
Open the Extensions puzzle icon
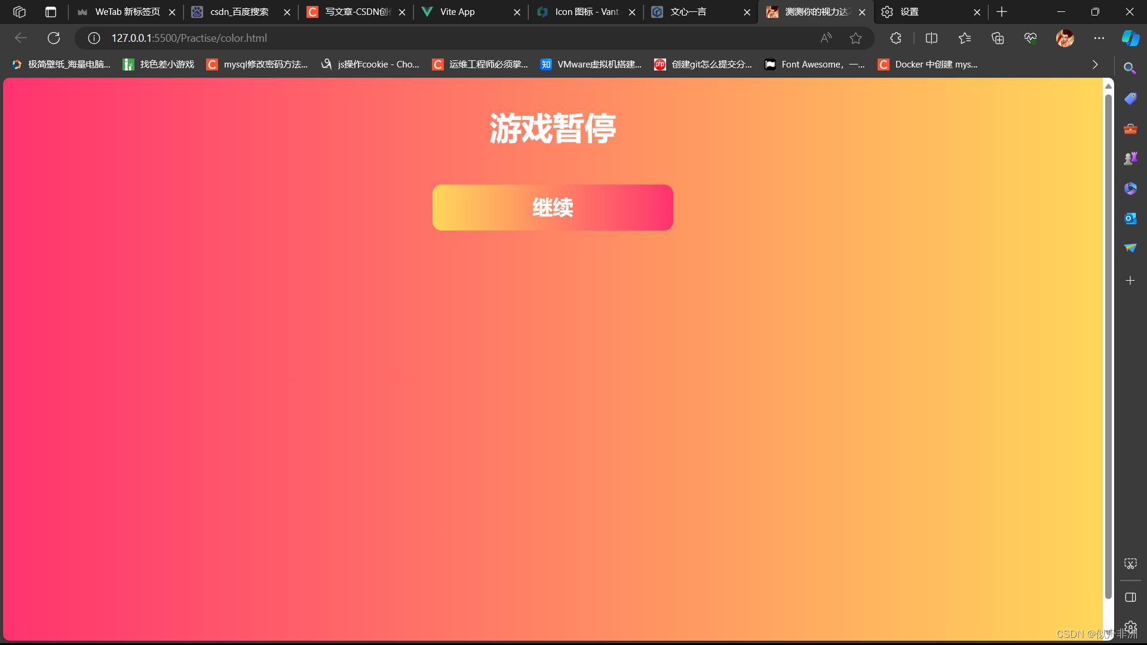895,38
